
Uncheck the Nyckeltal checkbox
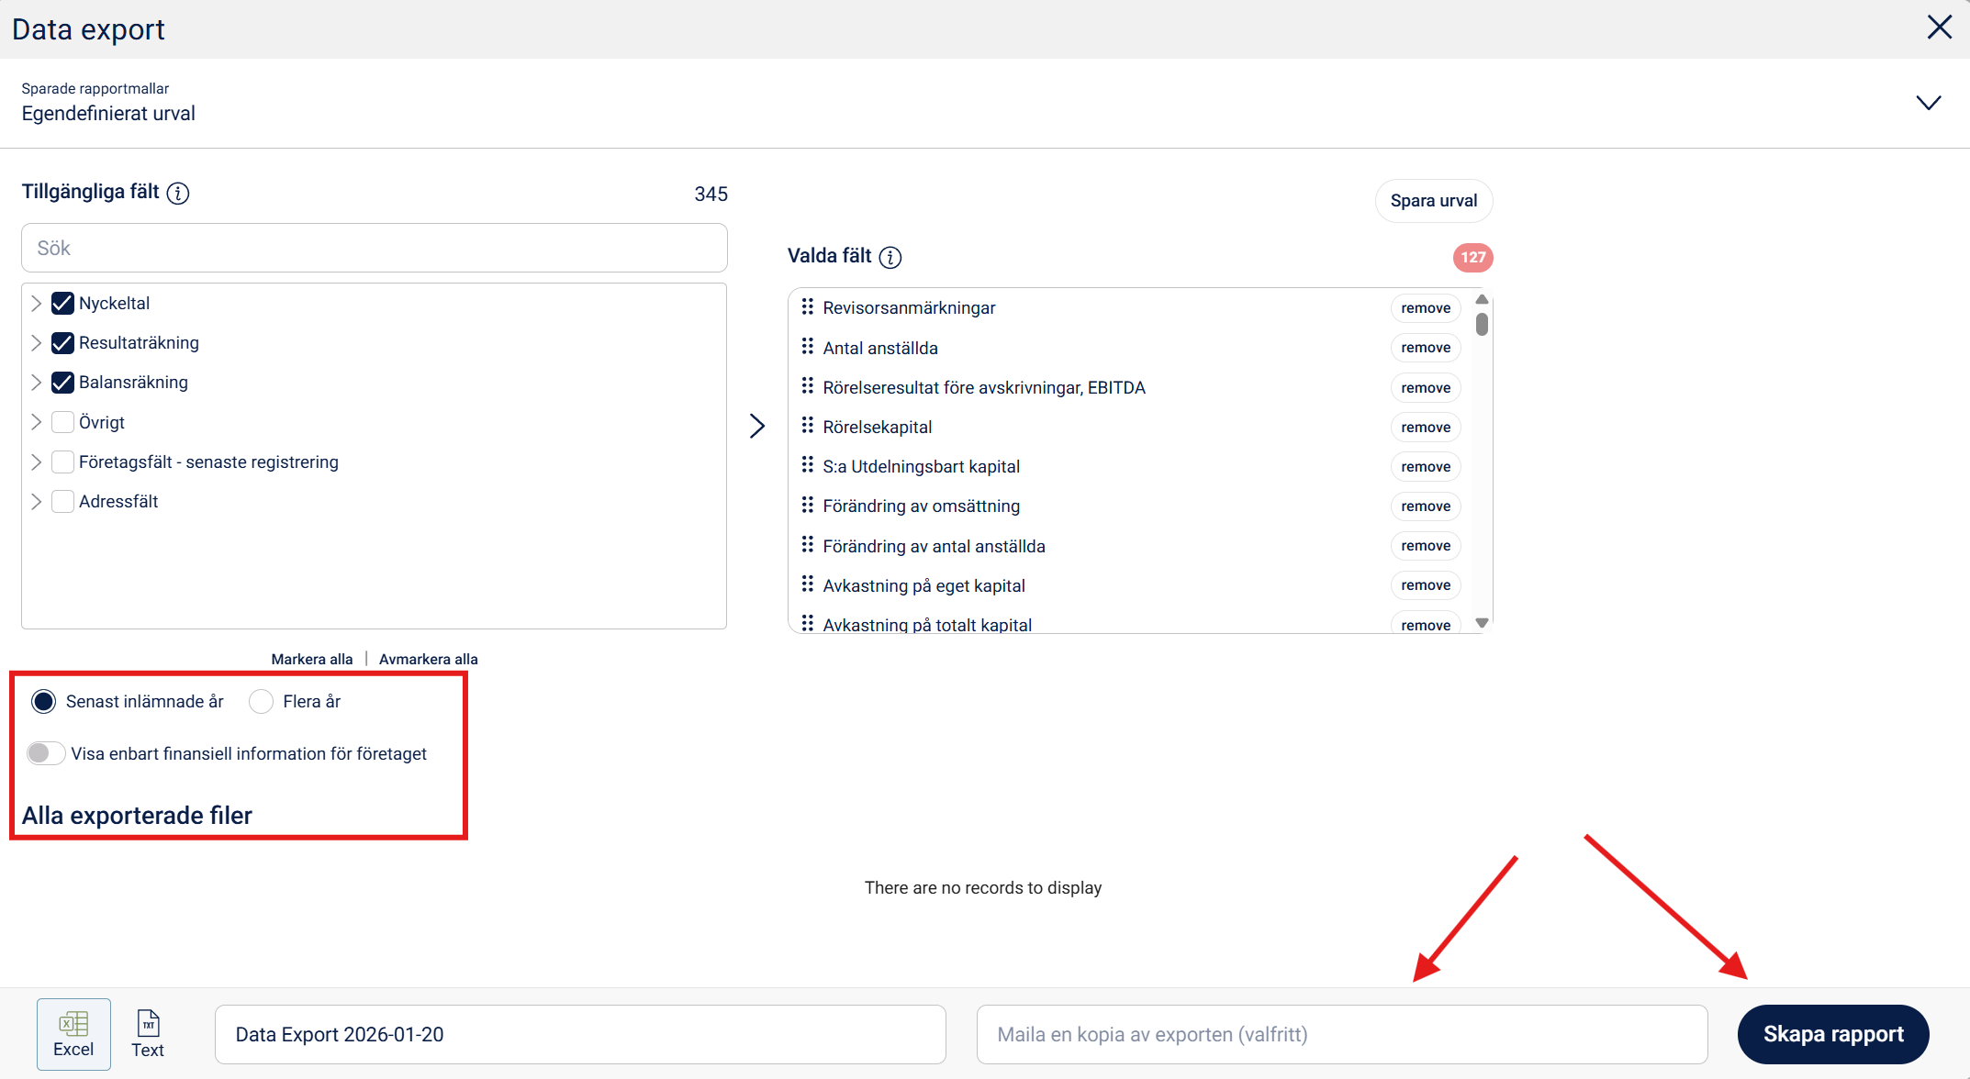[x=62, y=303]
